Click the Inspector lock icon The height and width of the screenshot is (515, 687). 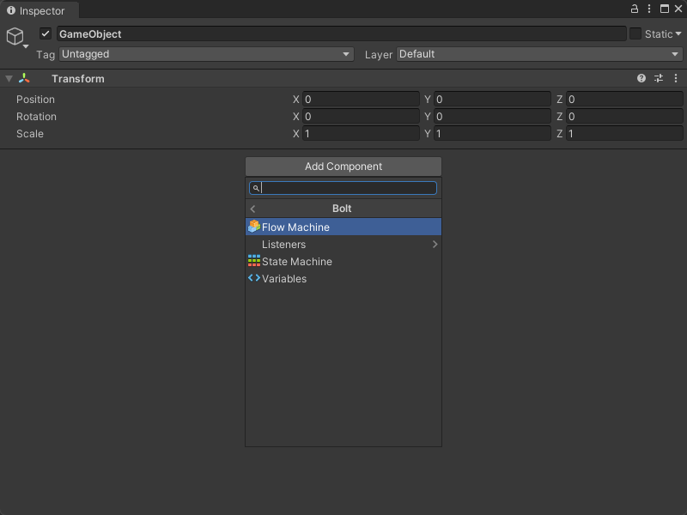635,9
